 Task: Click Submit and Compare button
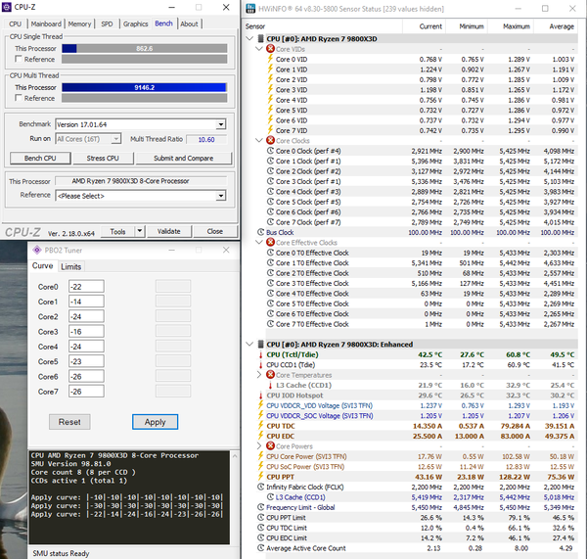(x=184, y=159)
